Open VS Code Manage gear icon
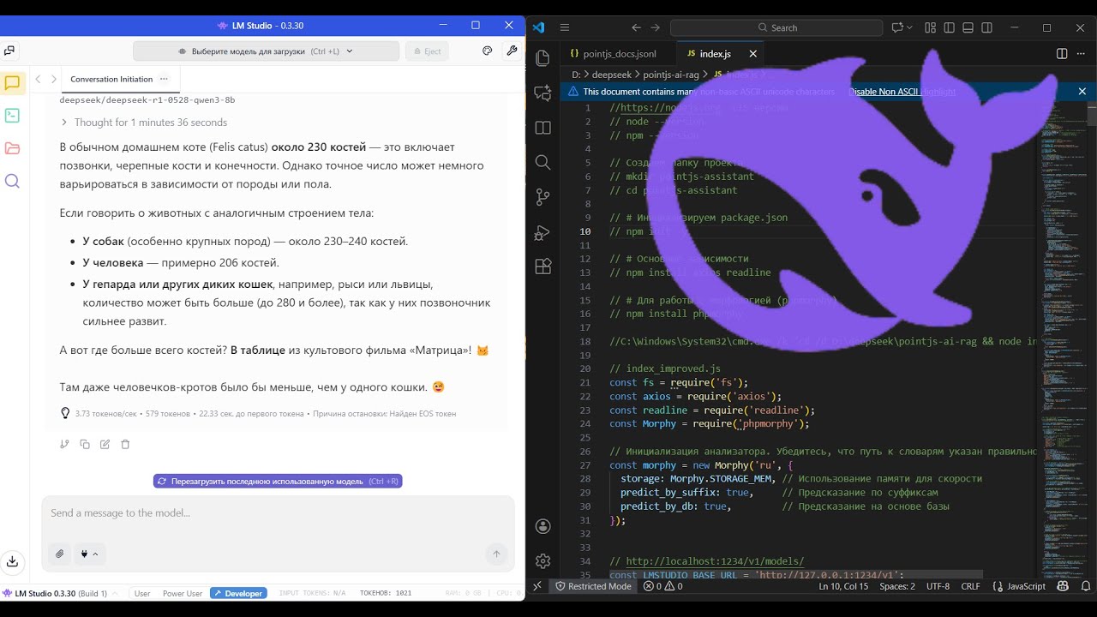 543,560
